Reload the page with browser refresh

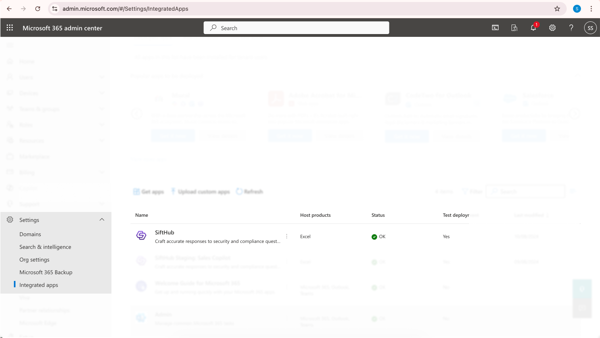click(38, 9)
